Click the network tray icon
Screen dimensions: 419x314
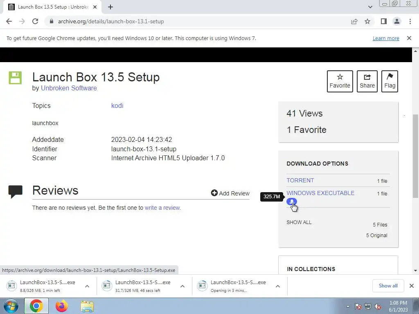368,306
